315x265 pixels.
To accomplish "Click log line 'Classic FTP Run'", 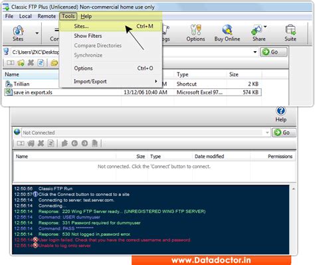I will coord(55,189).
